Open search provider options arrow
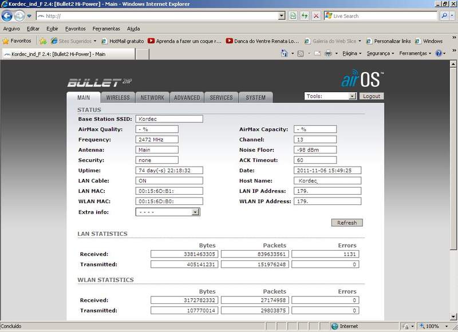Viewport: 458px width, 332px height. (x=452, y=16)
